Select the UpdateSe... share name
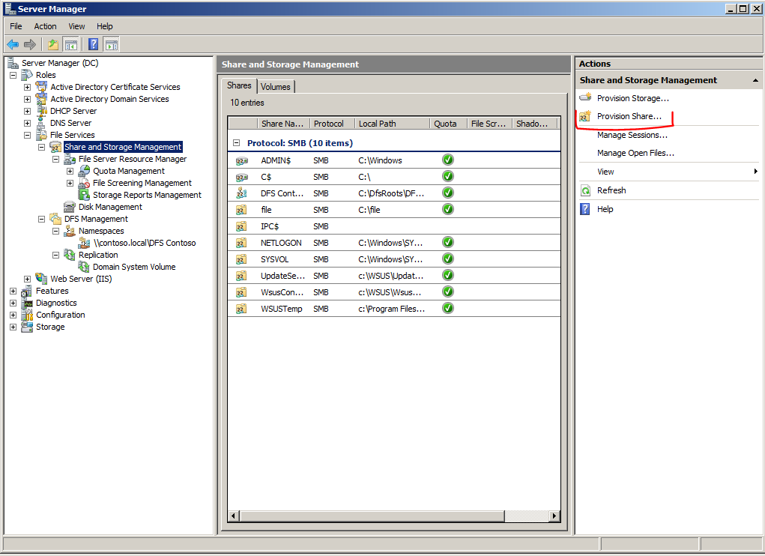 [282, 276]
